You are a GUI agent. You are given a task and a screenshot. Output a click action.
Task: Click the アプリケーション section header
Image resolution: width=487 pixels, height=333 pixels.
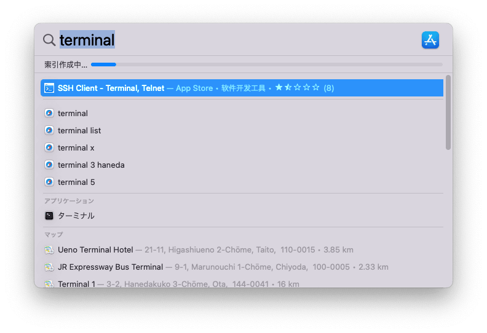tap(69, 201)
